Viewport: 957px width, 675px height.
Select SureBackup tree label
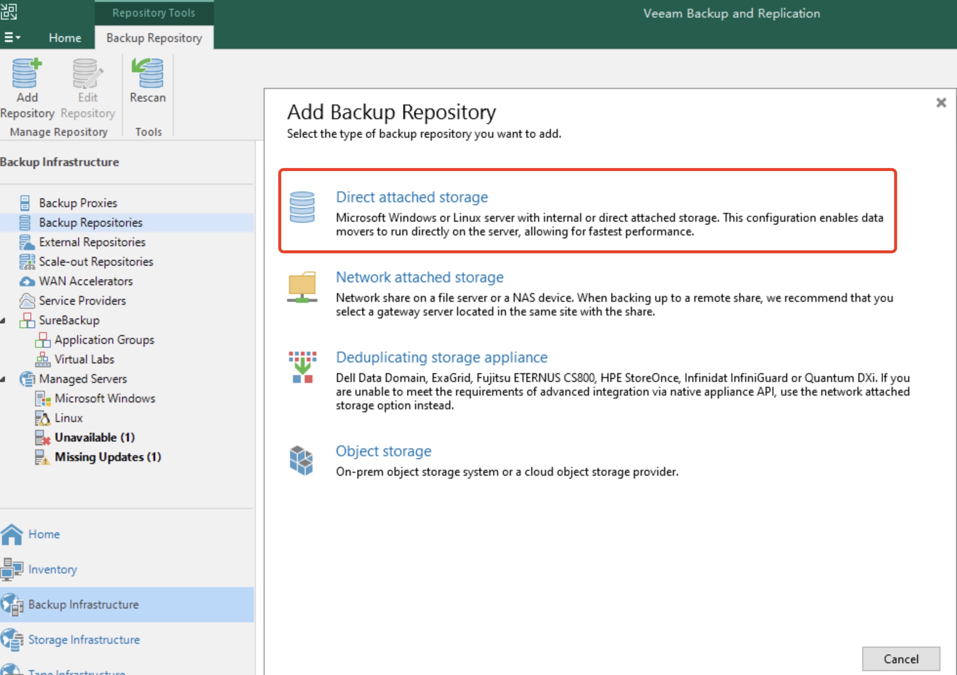69,320
